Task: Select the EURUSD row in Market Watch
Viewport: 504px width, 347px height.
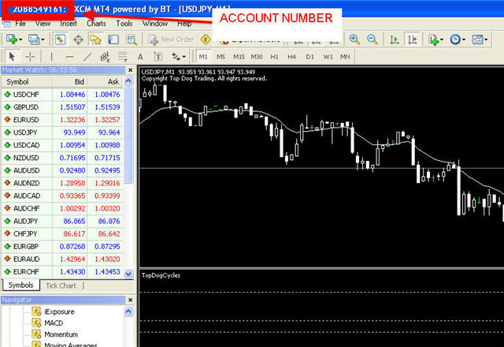Action: [x=62, y=120]
